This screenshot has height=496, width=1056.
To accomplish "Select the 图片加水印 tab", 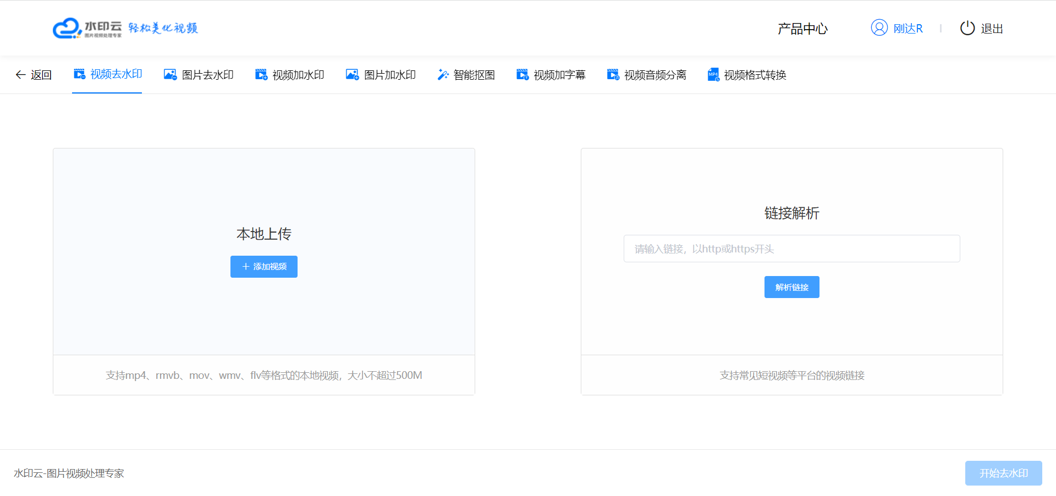I will coord(381,75).
